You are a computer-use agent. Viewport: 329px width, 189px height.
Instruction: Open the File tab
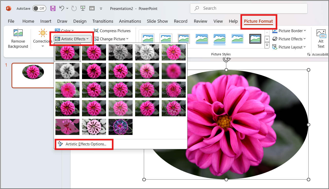(x=11, y=21)
